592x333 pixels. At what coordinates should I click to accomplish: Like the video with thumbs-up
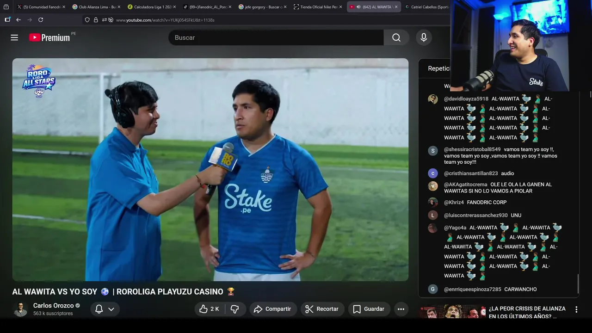pyautogui.click(x=209, y=309)
